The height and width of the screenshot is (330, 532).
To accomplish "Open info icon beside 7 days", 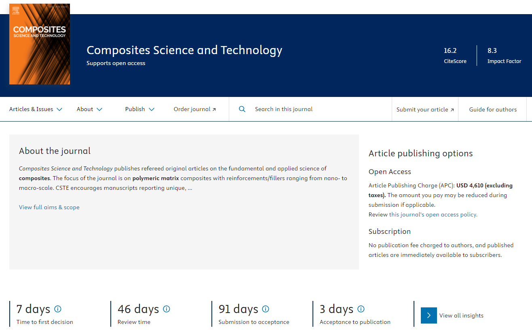I will 58,309.
